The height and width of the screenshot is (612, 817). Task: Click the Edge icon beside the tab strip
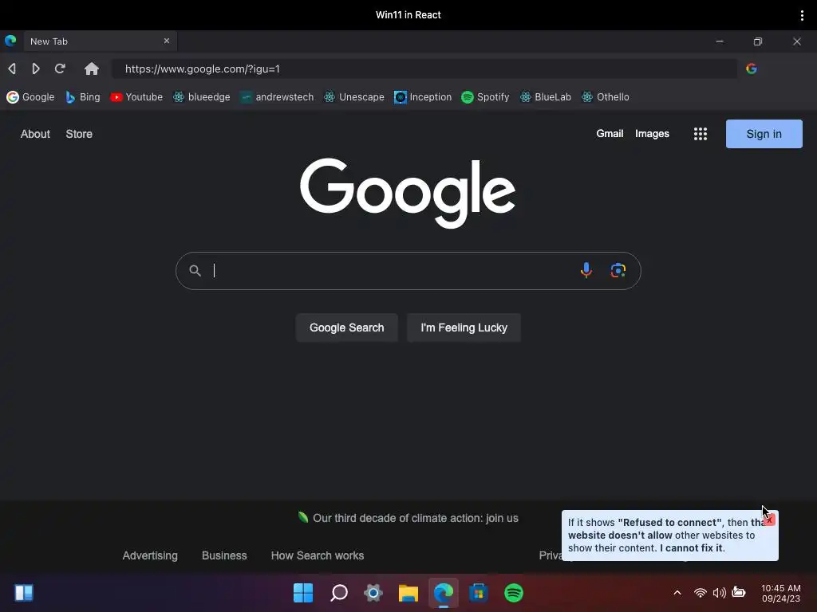tap(10, 41)
